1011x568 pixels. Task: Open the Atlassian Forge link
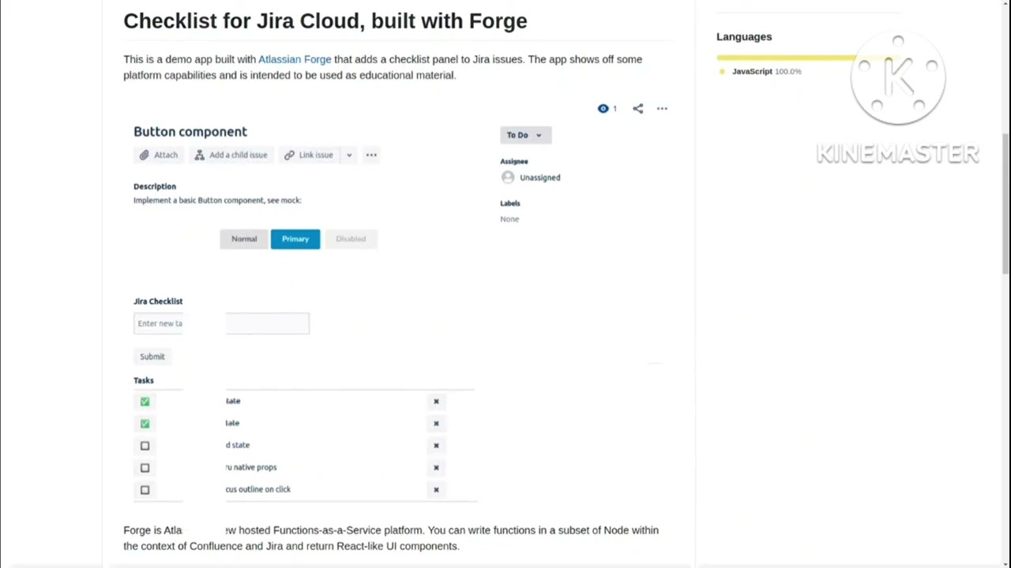[295, 59]
